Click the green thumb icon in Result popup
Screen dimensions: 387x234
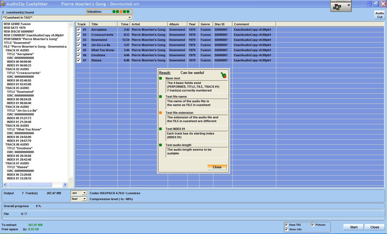coord(224,75)
